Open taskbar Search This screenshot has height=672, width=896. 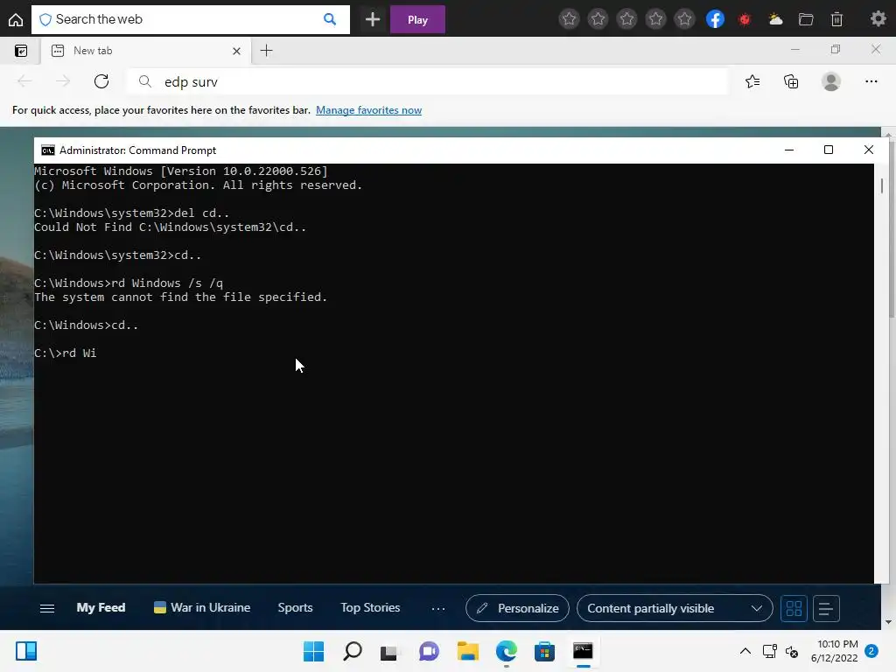(x=352, y=651)
